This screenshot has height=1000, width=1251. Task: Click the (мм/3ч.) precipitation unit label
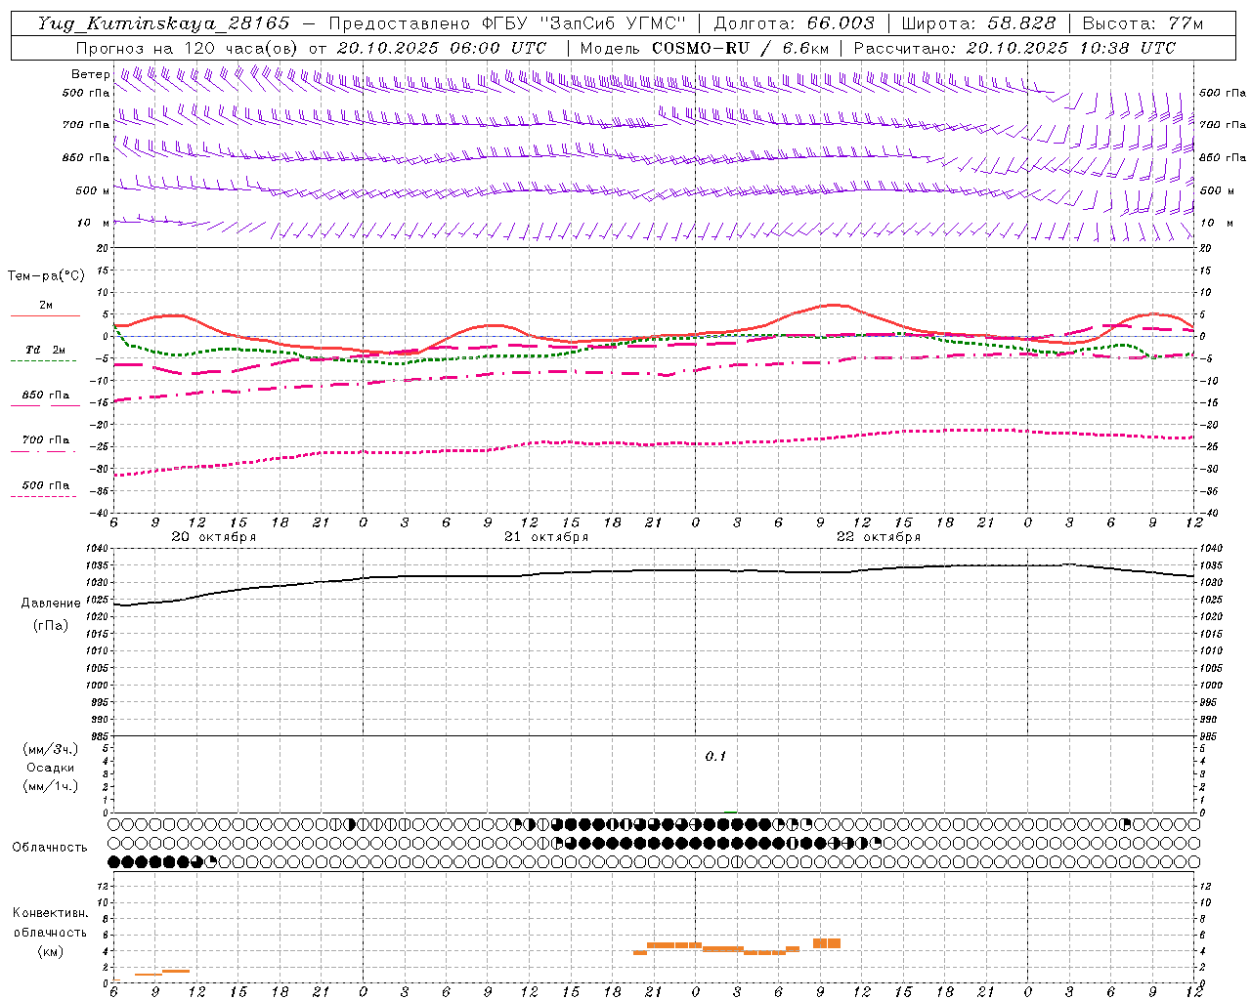51,749
